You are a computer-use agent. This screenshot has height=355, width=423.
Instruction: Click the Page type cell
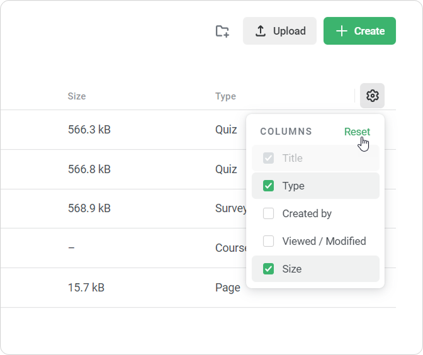227,288
